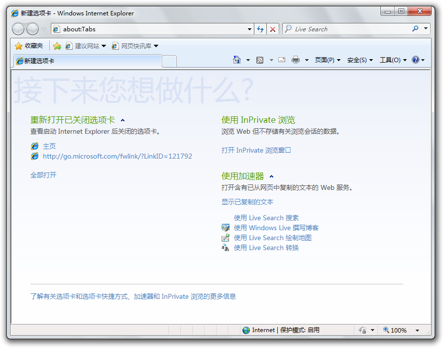The width and height of the screenshot is (444, 349).
Task: Expand the Home button dropdown arrow
Action: pyautogui.click(x=248, y=60)
